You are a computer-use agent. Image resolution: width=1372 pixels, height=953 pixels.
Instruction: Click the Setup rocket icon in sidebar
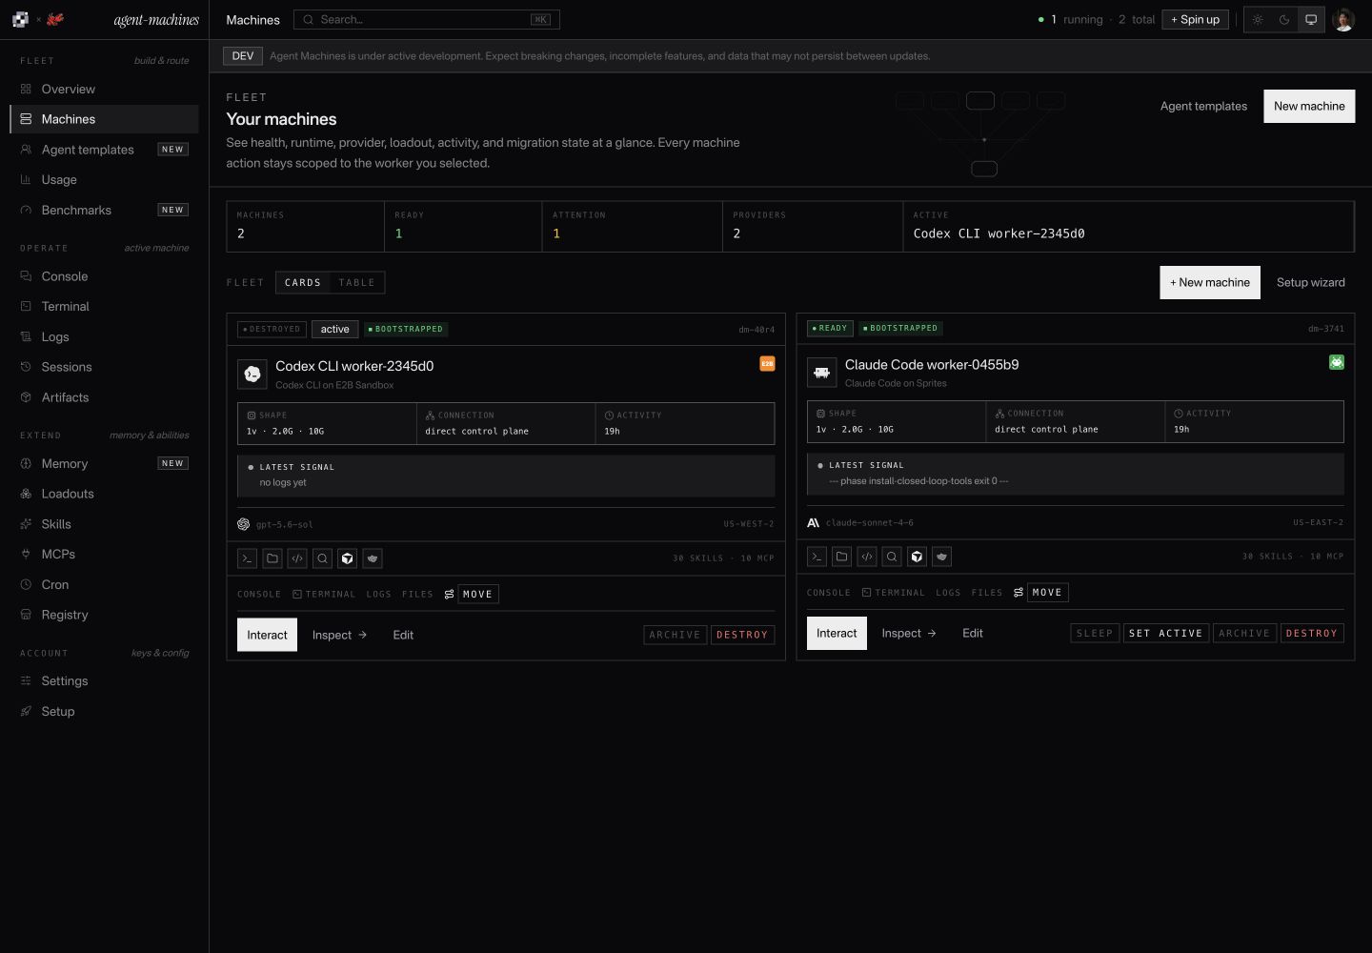point(26,711)
